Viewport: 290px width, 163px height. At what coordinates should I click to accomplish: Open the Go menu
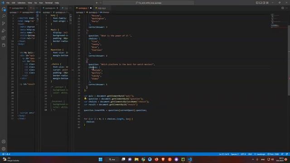pyautogui.click(x=35, y=3)
